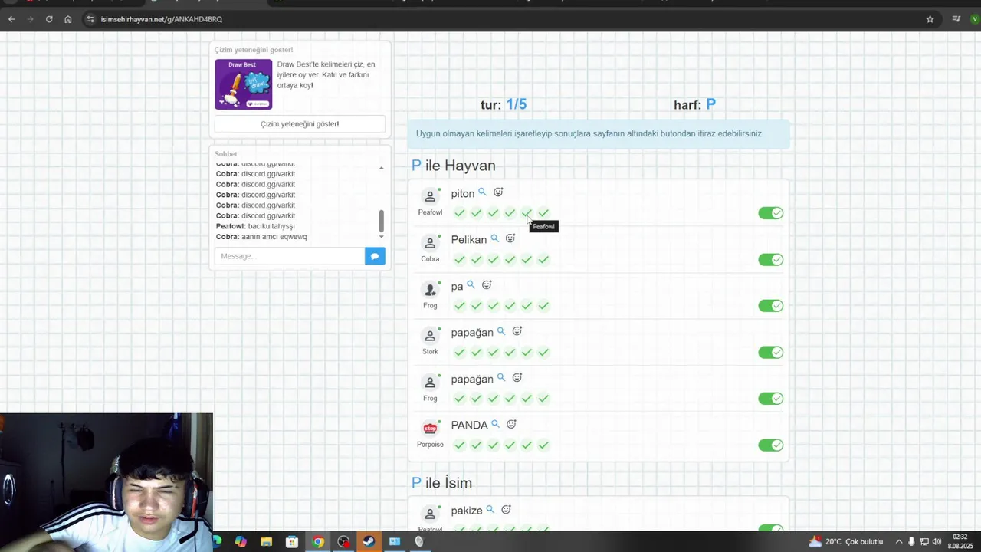This screenshot has height=552, width=981.
Task: Search Frog's papağan answer
Action: click(501, 378)
